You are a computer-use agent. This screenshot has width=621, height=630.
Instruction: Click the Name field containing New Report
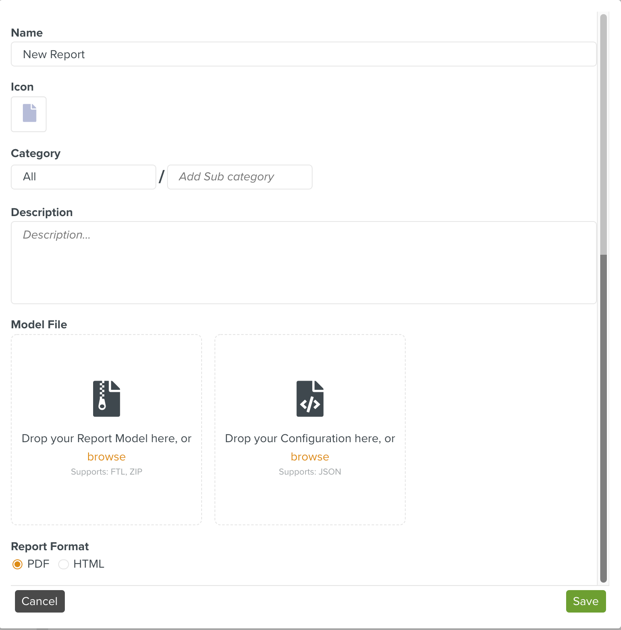click(x=303, y=54)
